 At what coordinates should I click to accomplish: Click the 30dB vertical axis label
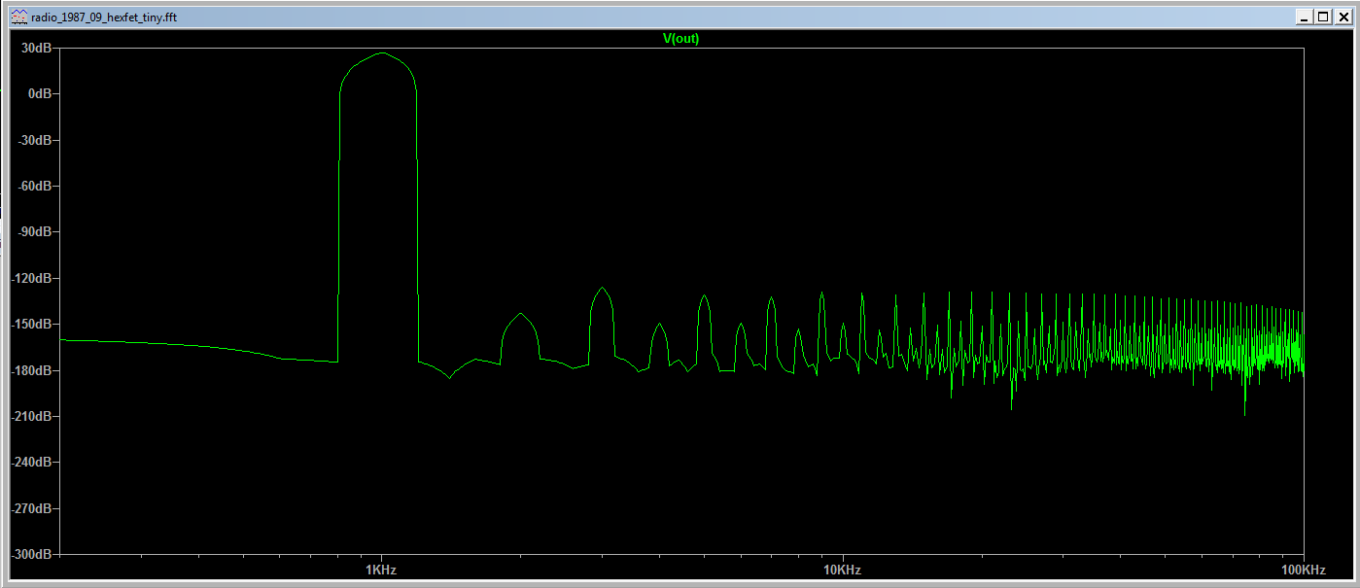36,48
